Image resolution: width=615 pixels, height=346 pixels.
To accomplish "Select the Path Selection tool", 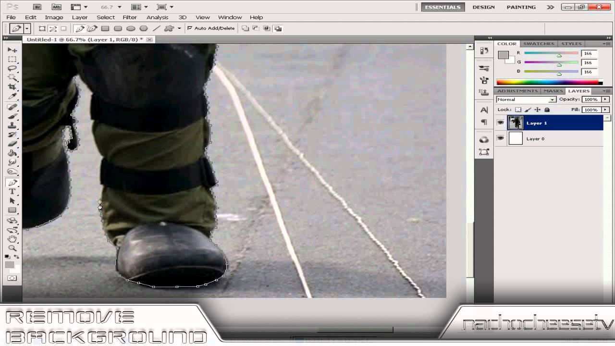I will [x=12, y=201].
